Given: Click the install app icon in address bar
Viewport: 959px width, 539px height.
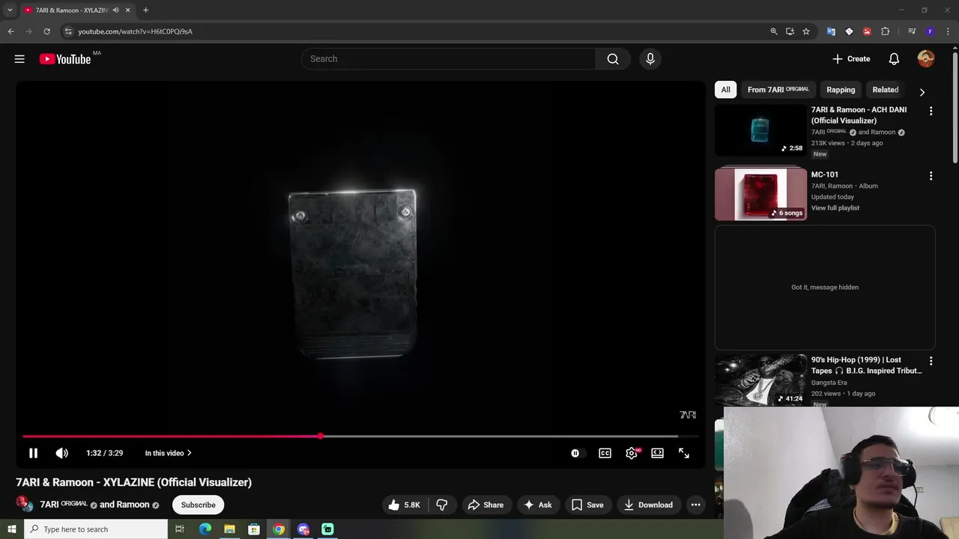Looking at the screenshot, I should pyautogui.click(x=790, y=31).
